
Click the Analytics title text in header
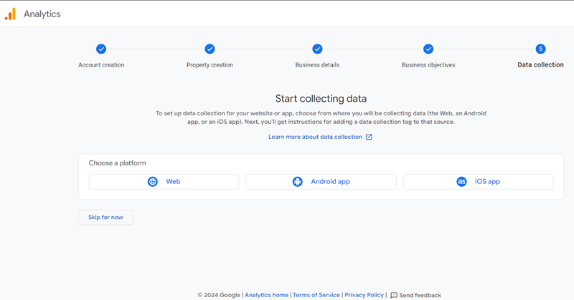click(x=42, y=14)
